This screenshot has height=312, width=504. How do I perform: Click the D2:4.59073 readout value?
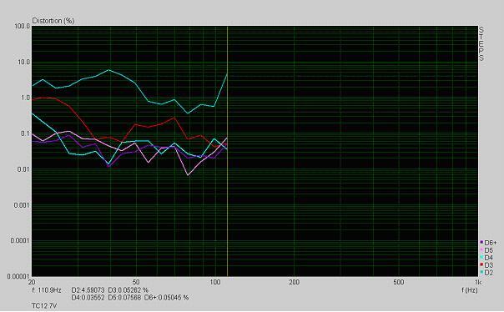88,290
